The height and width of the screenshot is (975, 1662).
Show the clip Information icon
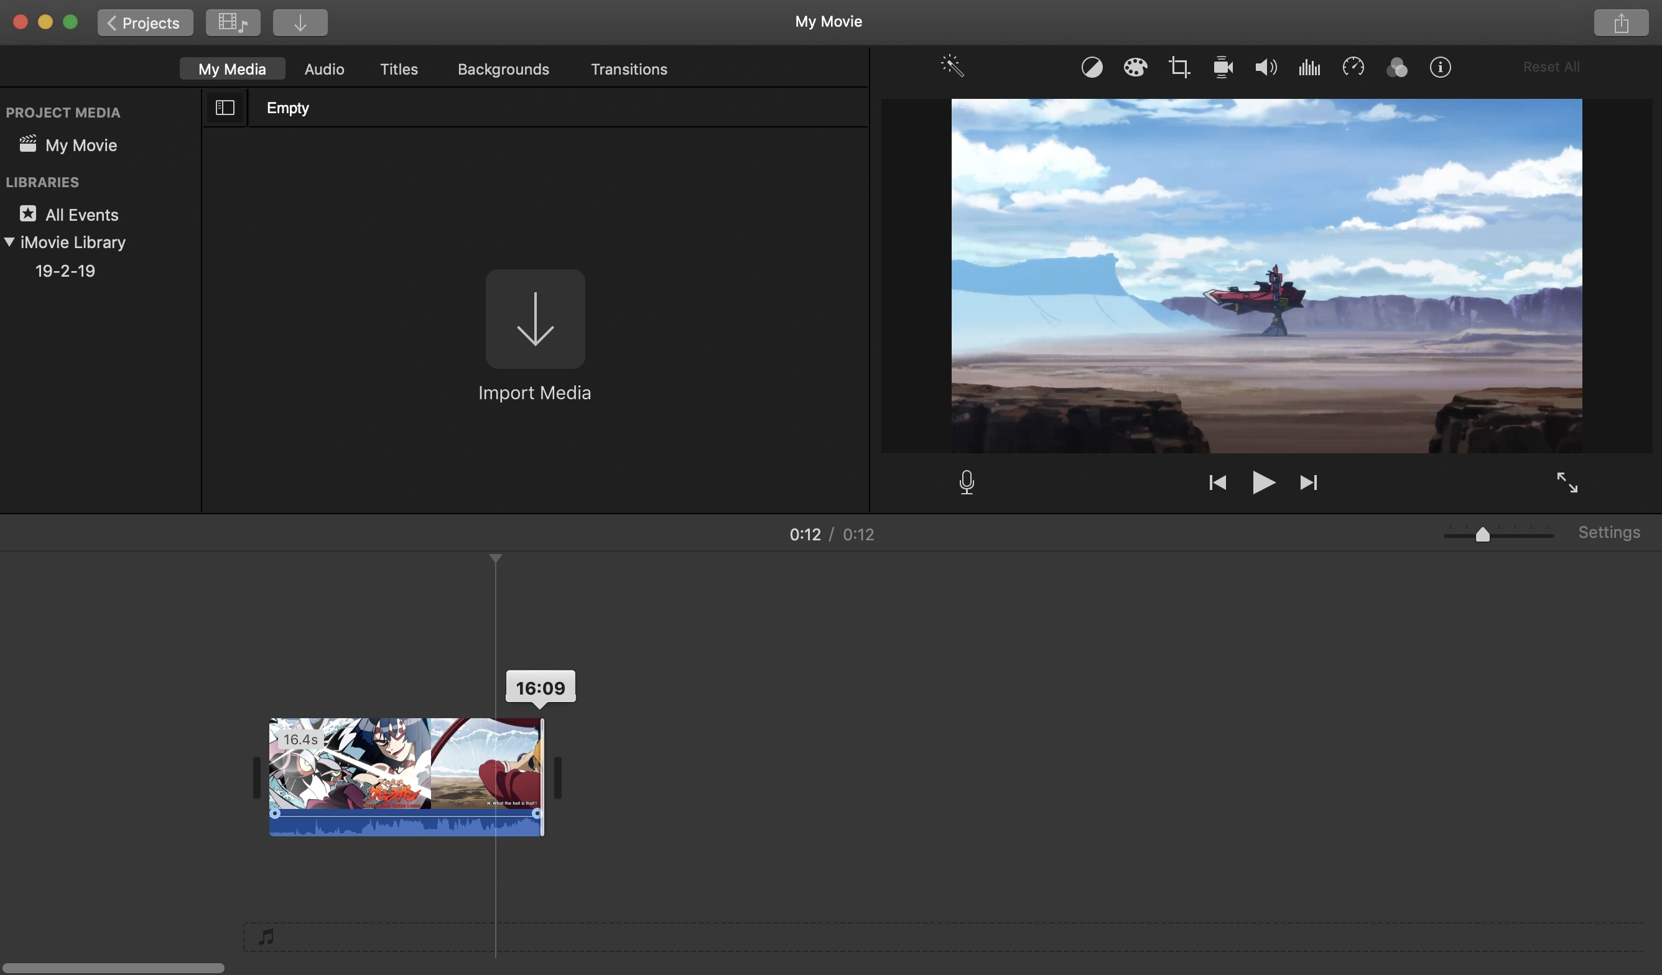click(x=1441, y=67)
